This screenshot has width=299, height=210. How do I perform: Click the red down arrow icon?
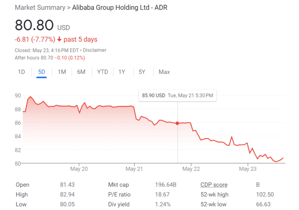click(x=59, y=39)
